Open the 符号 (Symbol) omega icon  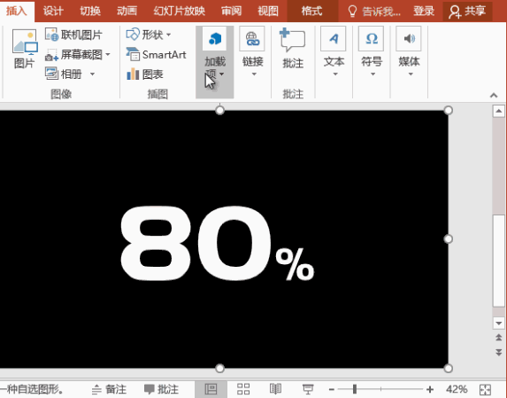(372, 39)
